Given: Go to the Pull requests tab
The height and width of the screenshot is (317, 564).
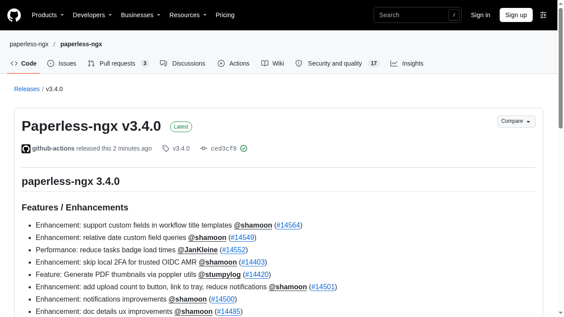Looking at the screenshot, I should (x=118, y=63).
